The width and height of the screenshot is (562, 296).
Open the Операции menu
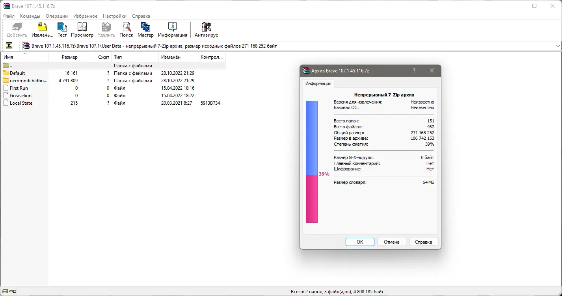[57, 16]
